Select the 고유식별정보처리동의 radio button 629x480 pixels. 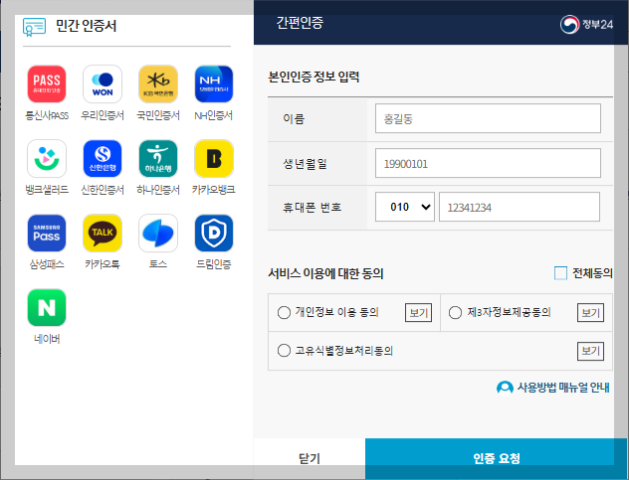pos(284,351)
